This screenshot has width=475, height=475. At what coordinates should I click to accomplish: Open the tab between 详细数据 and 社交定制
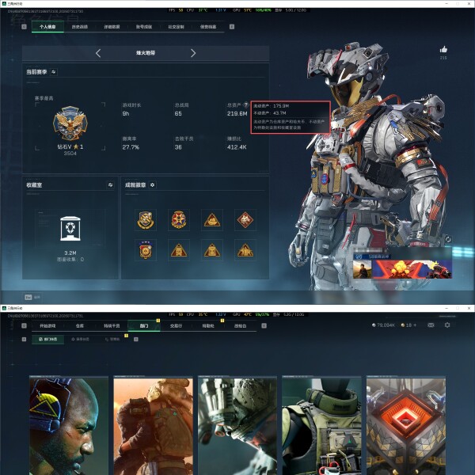coord(144,27)
